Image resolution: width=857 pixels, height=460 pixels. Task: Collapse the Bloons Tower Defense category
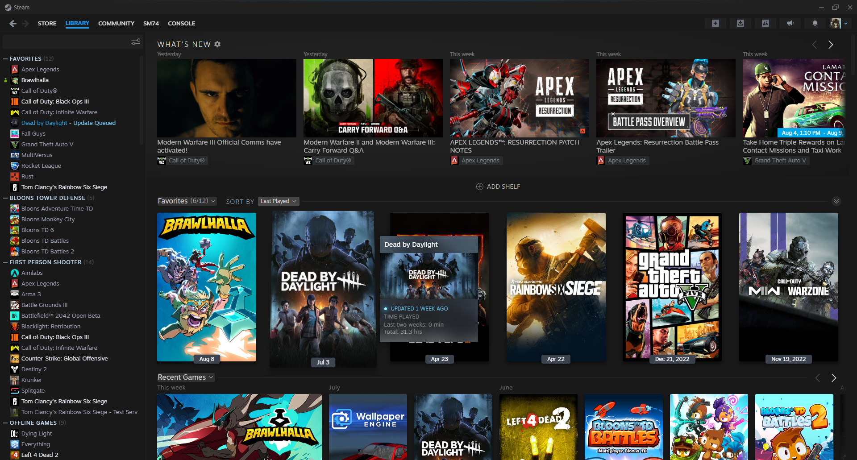5,198
